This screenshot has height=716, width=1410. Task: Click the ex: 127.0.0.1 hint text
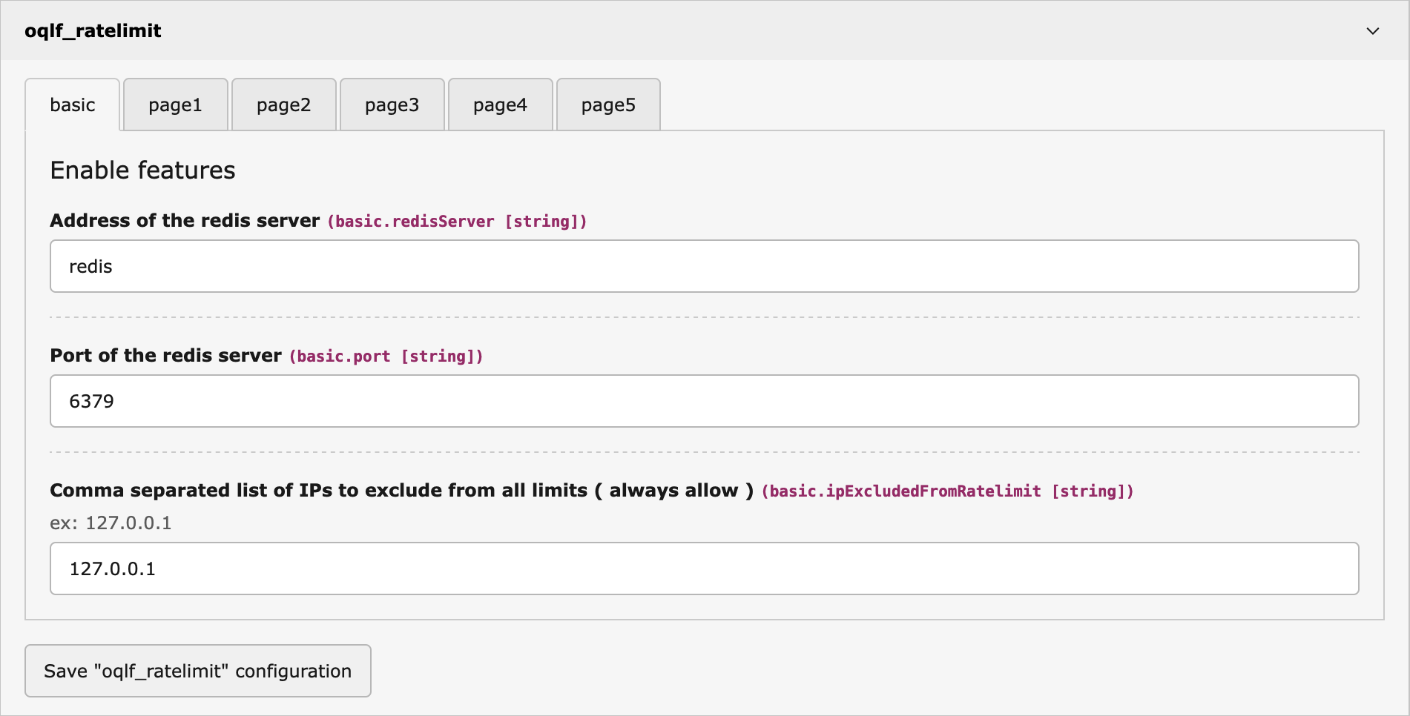(x=110, y=523)
